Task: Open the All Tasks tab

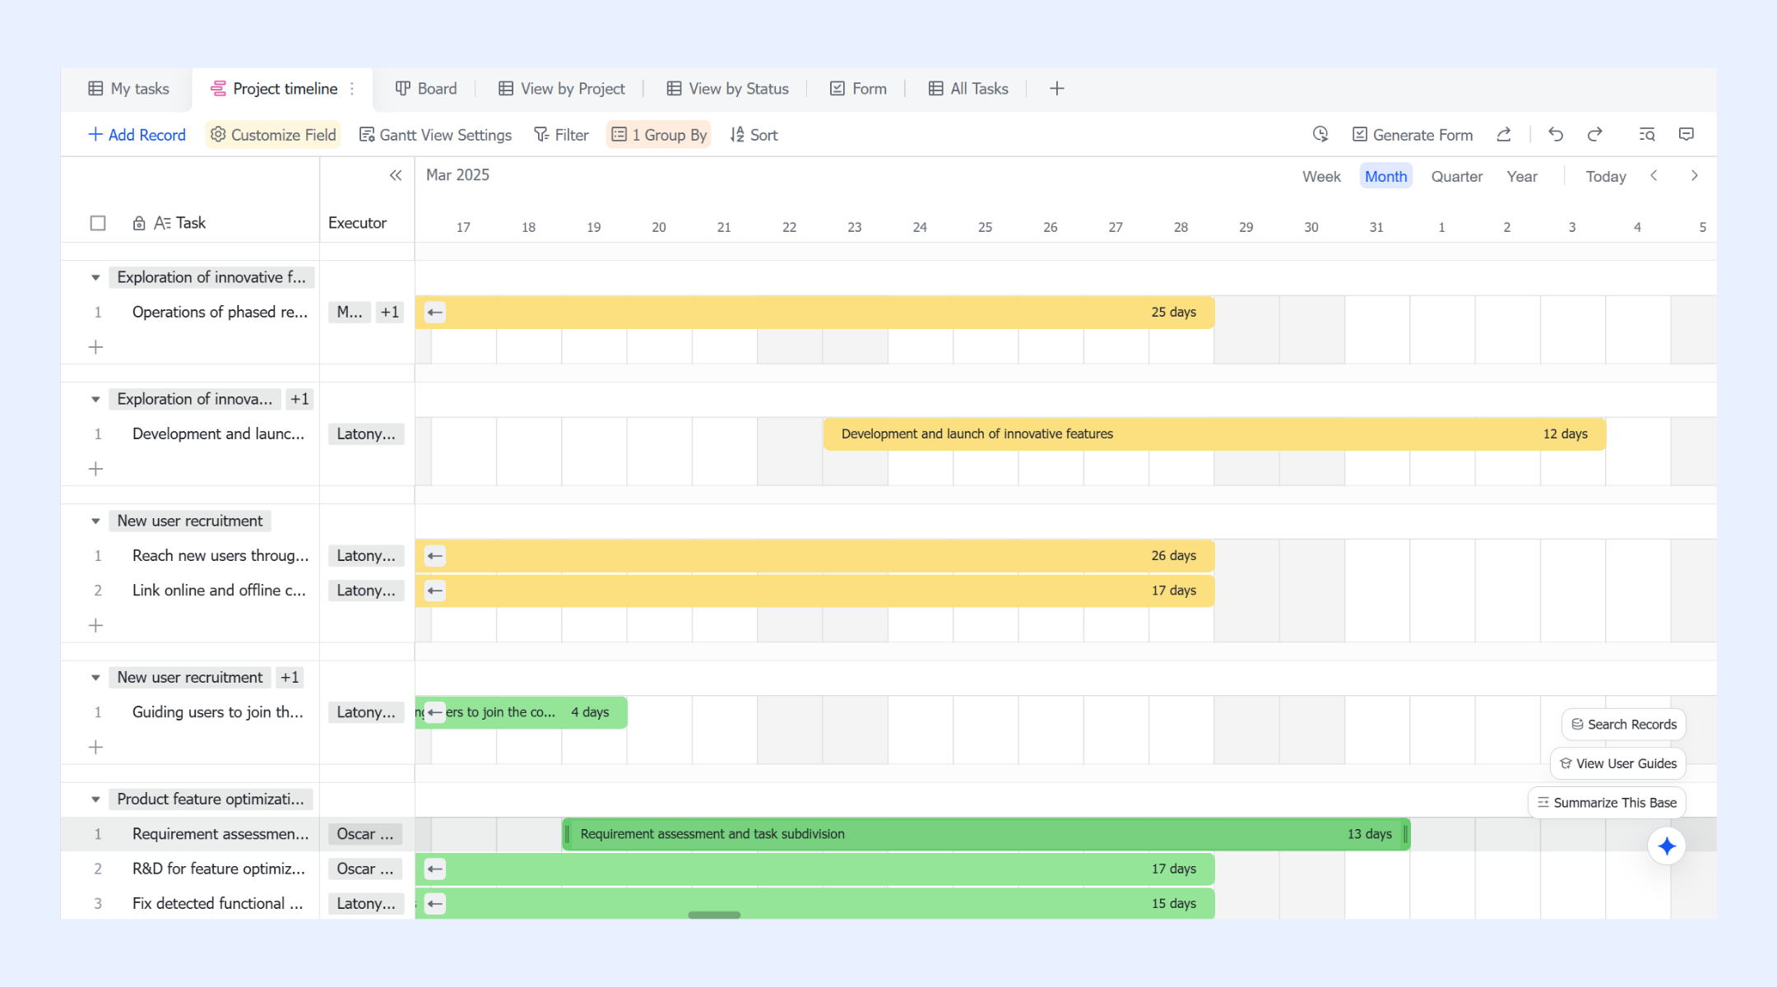Action: (968, 89)
